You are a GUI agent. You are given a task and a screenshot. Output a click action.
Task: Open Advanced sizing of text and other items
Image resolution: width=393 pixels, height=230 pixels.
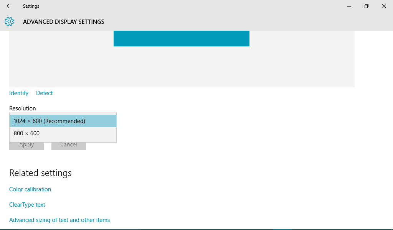click(59, 220)
